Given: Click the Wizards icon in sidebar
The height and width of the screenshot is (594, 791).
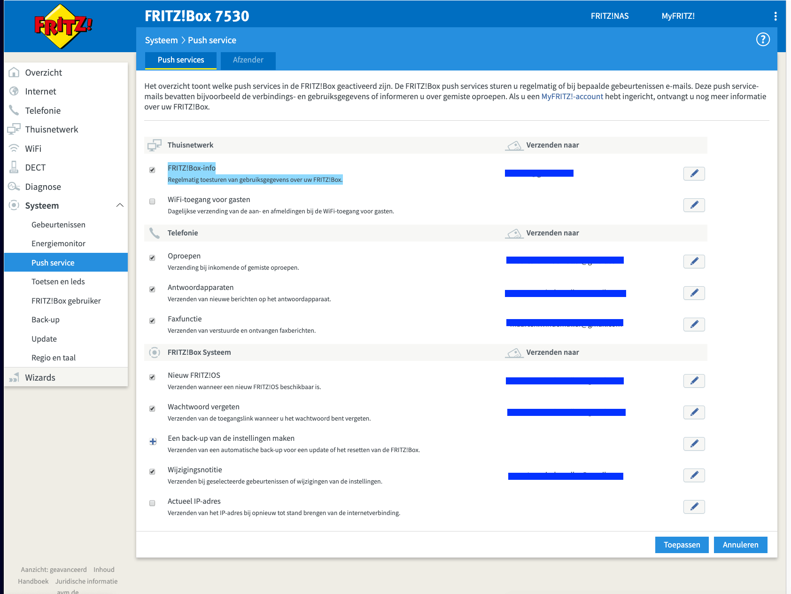Looking at the screenshot, I should point(14,377).
